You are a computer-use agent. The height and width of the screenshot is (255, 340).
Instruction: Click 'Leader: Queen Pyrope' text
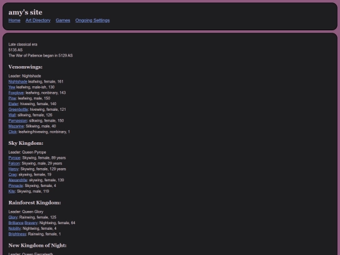(x=27, y=152)
